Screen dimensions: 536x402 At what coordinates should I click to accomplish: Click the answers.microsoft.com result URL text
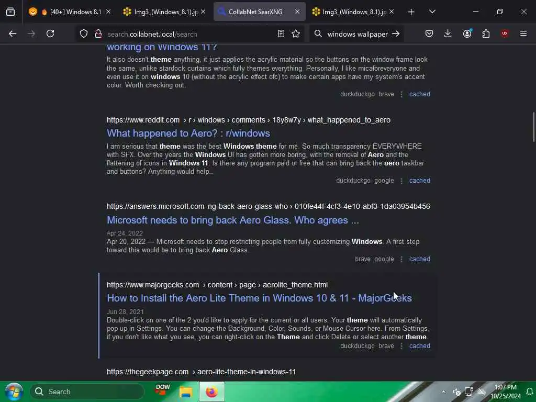(x=269, y=206)
